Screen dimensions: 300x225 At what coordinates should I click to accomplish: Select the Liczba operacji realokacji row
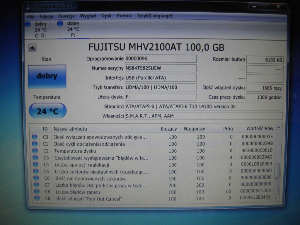[152, 165]
